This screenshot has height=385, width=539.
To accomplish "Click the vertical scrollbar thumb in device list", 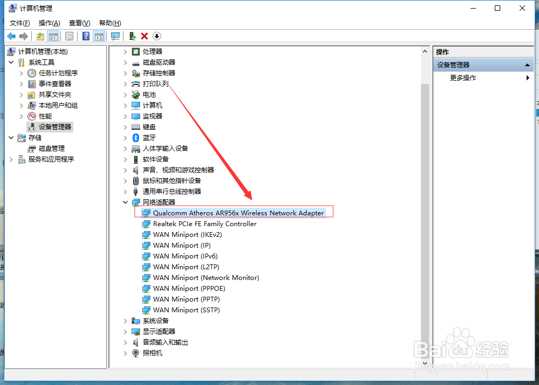I will click(x=425, y=220).
